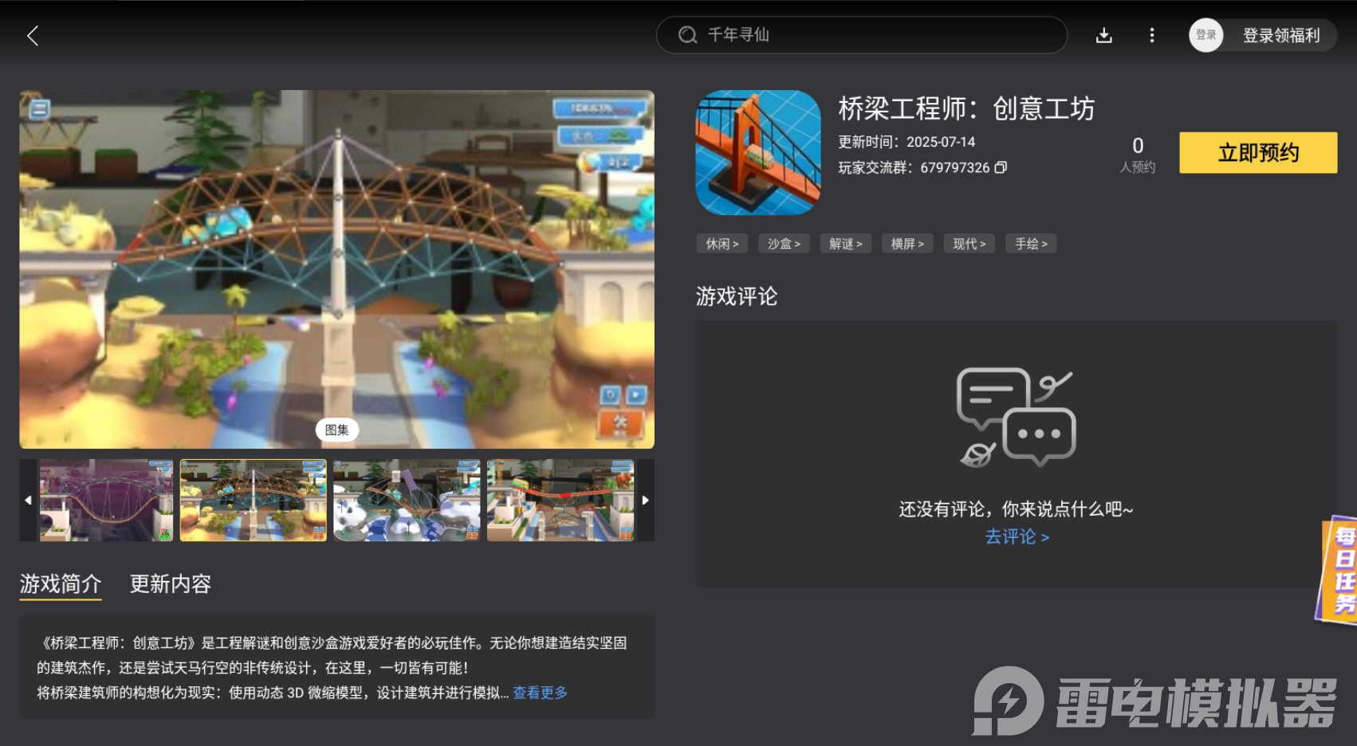Open the 横屏 tag category
The image size is (1357, 746).
coord(907,244)
